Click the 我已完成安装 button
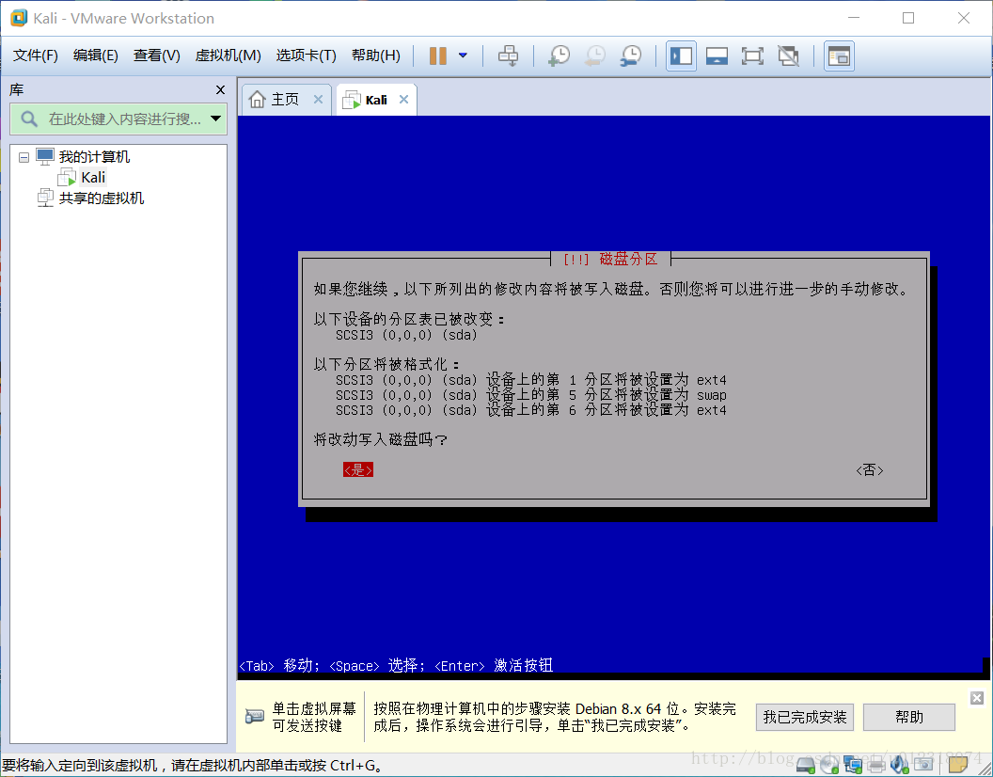This screenshot has width=993, height=777. tap(804, 718)
